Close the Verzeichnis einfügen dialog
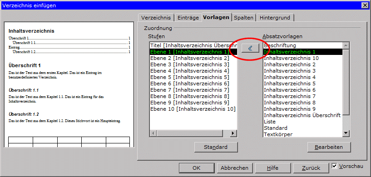This screenshot has height=177, width=371. tap(365, 5)
